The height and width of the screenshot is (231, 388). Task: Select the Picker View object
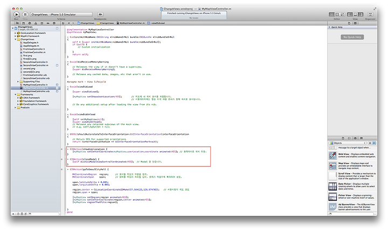click(352, 197)
